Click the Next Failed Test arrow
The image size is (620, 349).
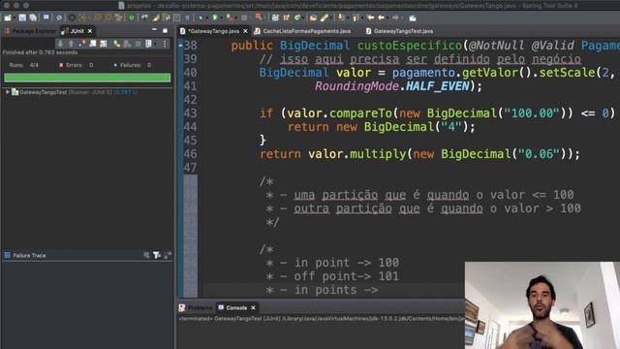click(x=60, y=44)
